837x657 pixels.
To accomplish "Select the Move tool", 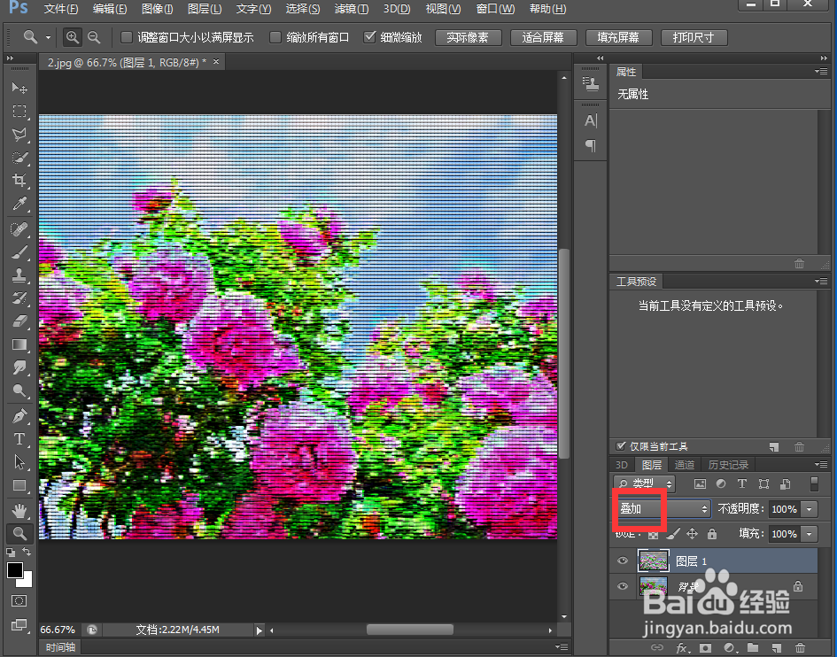I will pyautogui.click(x=19, y=87).
